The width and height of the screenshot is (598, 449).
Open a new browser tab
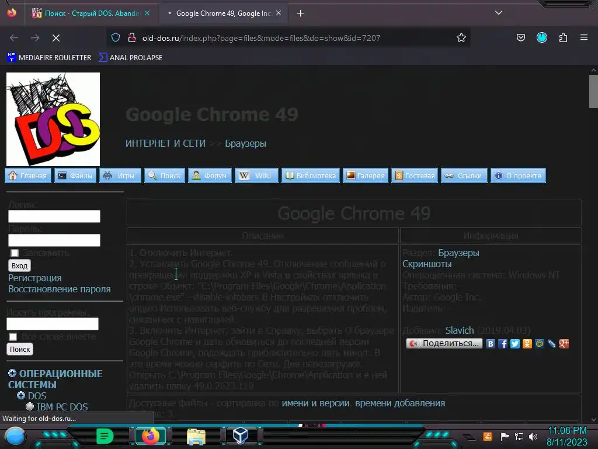pos(301,13)
